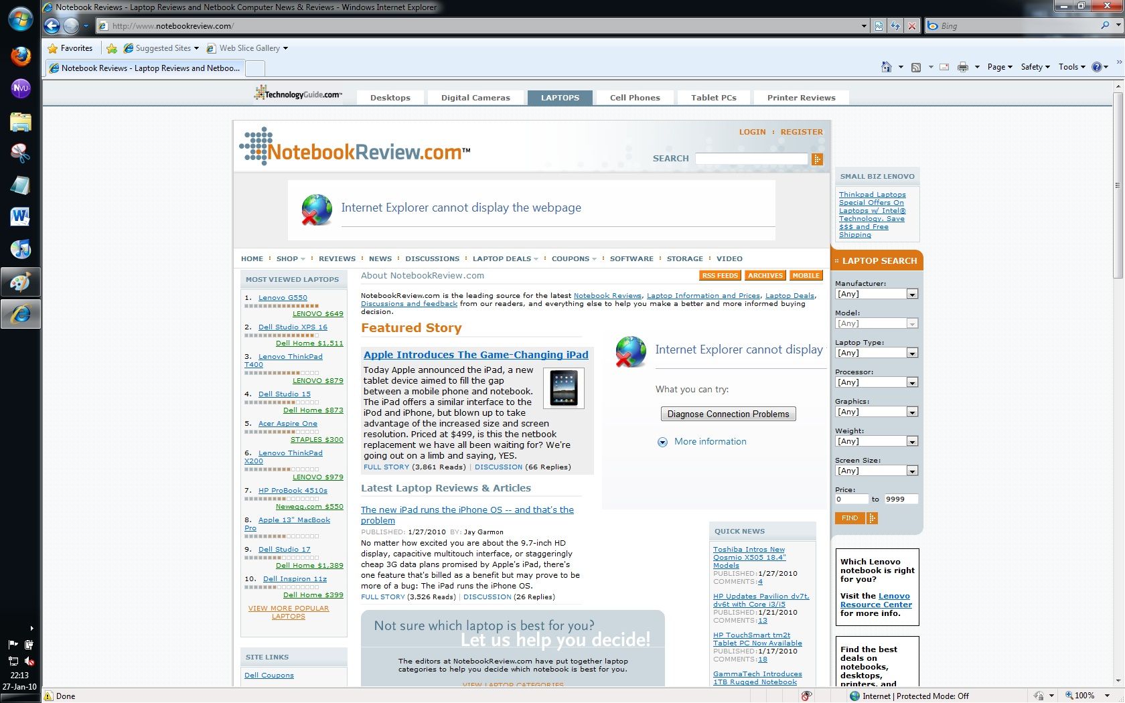Click the Add to Favorites Bar icon
Screen dimensions: 1125x703
112,48
